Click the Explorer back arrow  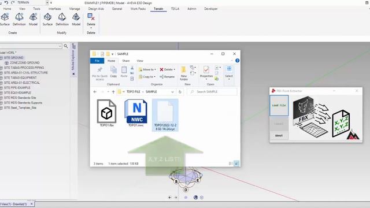tap(95, 92)
